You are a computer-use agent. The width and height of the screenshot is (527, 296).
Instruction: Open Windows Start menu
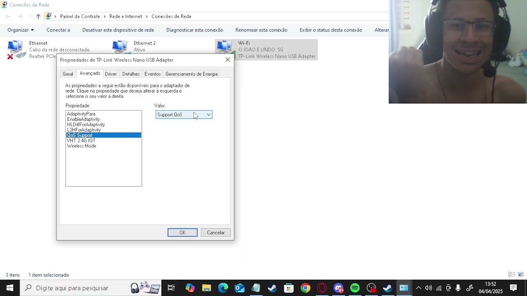10,288
